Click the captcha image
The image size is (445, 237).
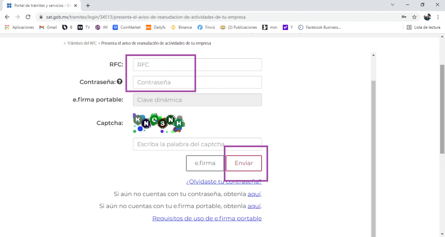pyautogui.click(x=159, y=123)
